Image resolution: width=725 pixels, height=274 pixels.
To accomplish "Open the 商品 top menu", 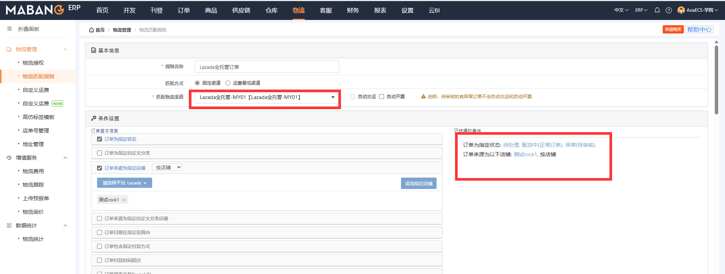I will point(211,10).
